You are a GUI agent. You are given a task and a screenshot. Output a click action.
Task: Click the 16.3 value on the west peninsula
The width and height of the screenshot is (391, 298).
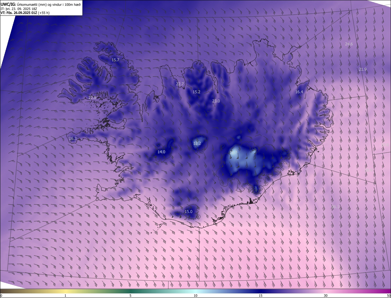(73, 139)
